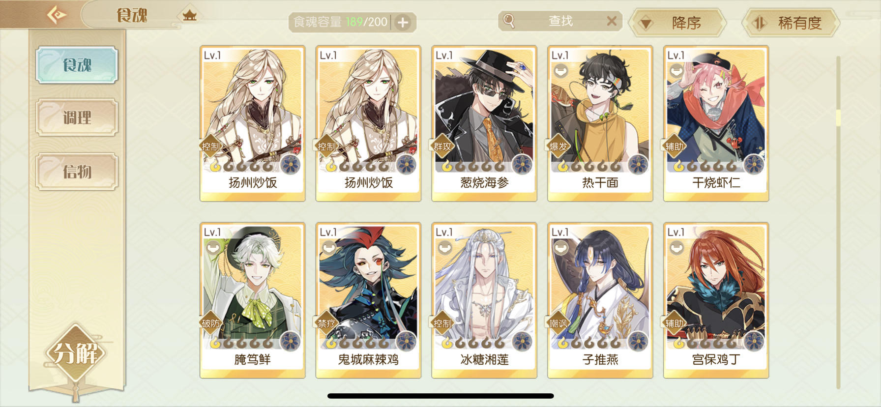Tap bowl marker icon on 干烧虾仁 card
881x407 pixels.
click(x=676, y=71)
